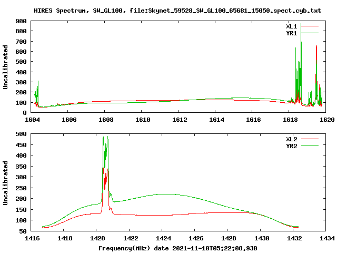This screenshot has height=253, width=337.
Task: Click the 0 y-axis tick label
Action: tap(25, 113)
